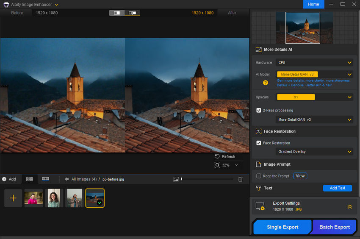Click the Refresh circular arrow icon
Viewport: 360px width, 239px height.
pyautogui.click(x=217, y=156)
